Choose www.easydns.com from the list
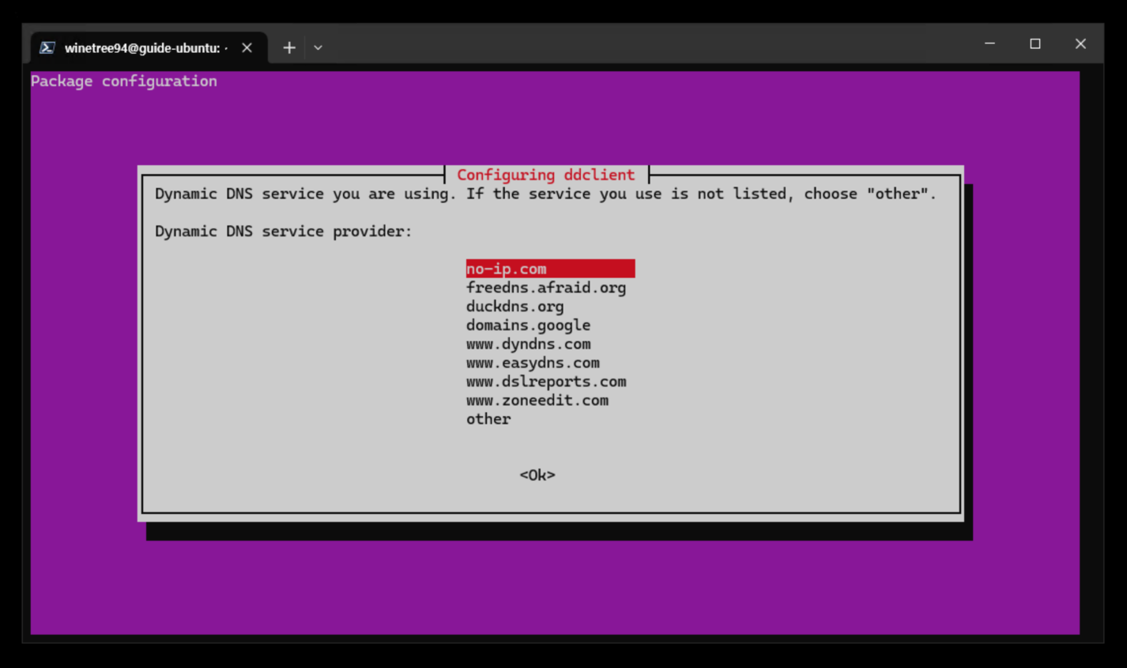Screen dimensions: 1127x668 pos(533,363)
